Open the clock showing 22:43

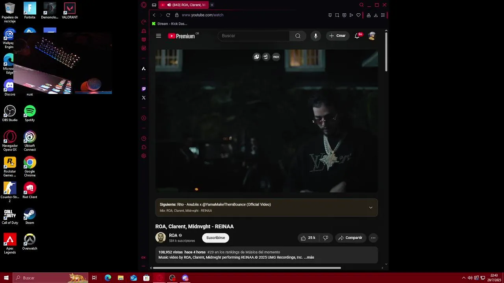(x=494, y=278)
